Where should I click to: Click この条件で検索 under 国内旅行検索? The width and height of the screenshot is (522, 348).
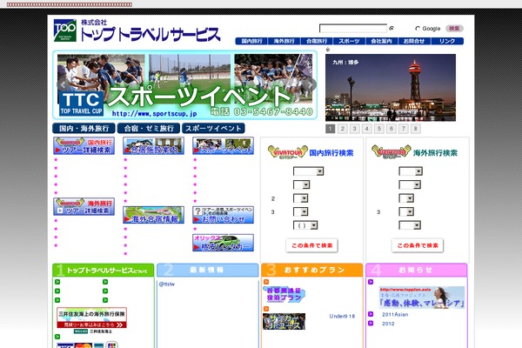312,245
